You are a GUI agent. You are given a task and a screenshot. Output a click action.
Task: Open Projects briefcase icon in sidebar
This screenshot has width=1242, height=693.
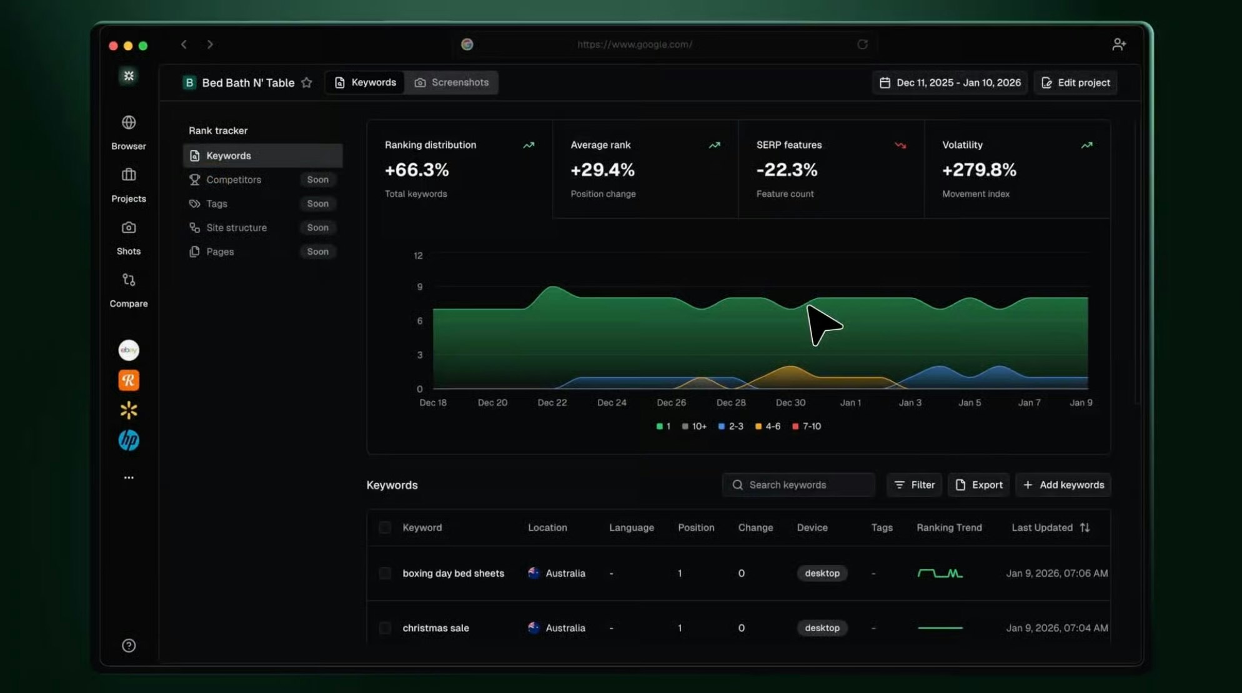129,175
